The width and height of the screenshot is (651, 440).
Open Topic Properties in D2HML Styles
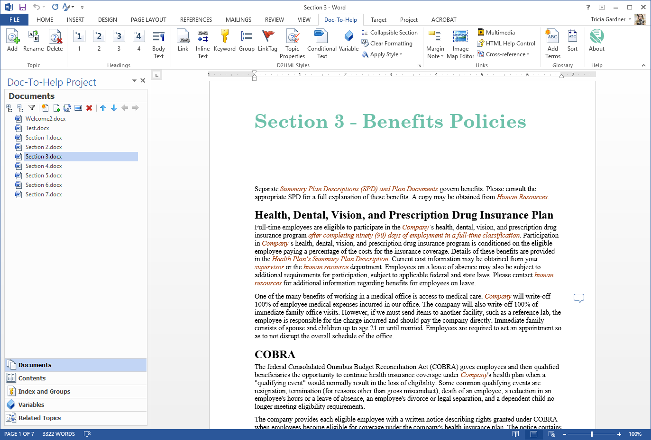293,44
